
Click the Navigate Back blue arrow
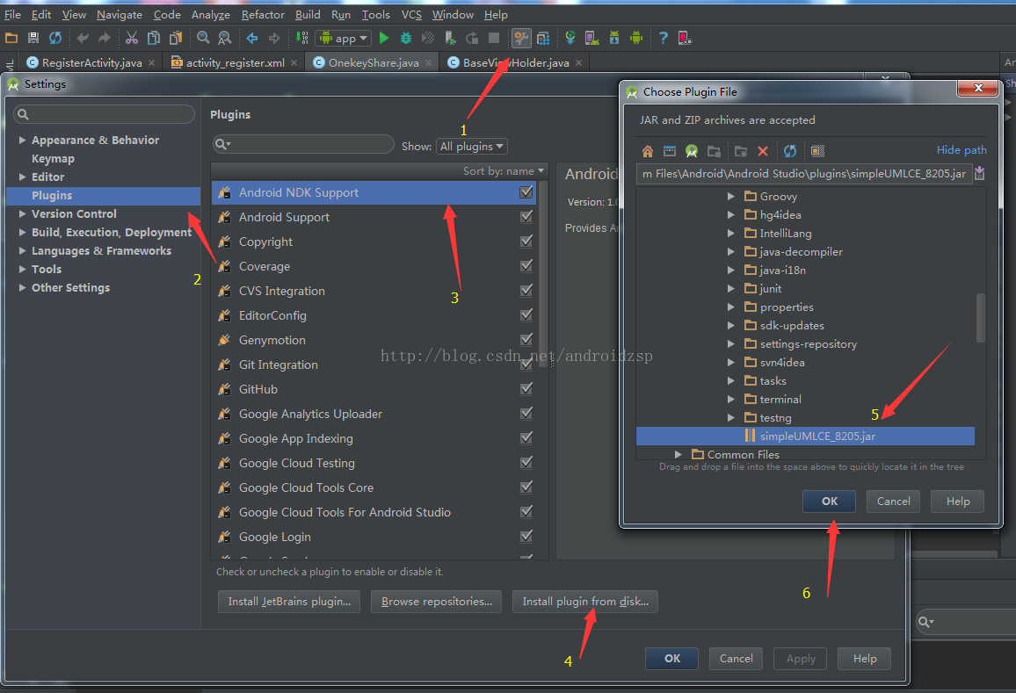pyautogui.click(x=252, y=39)
